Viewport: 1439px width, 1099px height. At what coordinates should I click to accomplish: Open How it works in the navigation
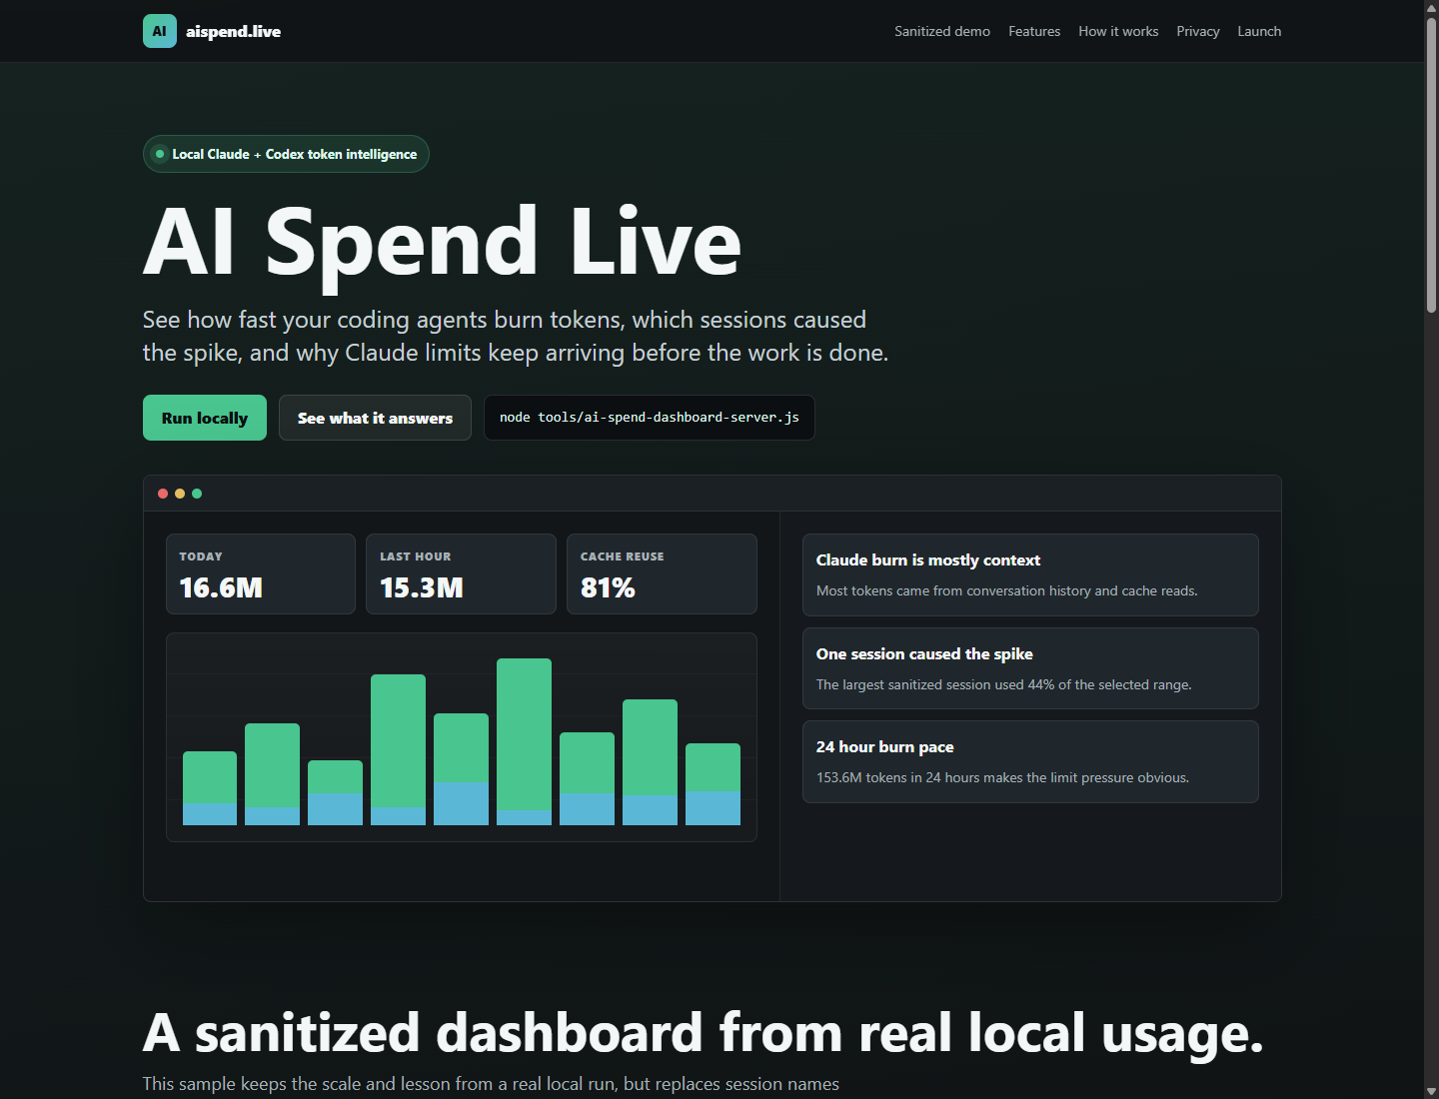coord(1118,31)
